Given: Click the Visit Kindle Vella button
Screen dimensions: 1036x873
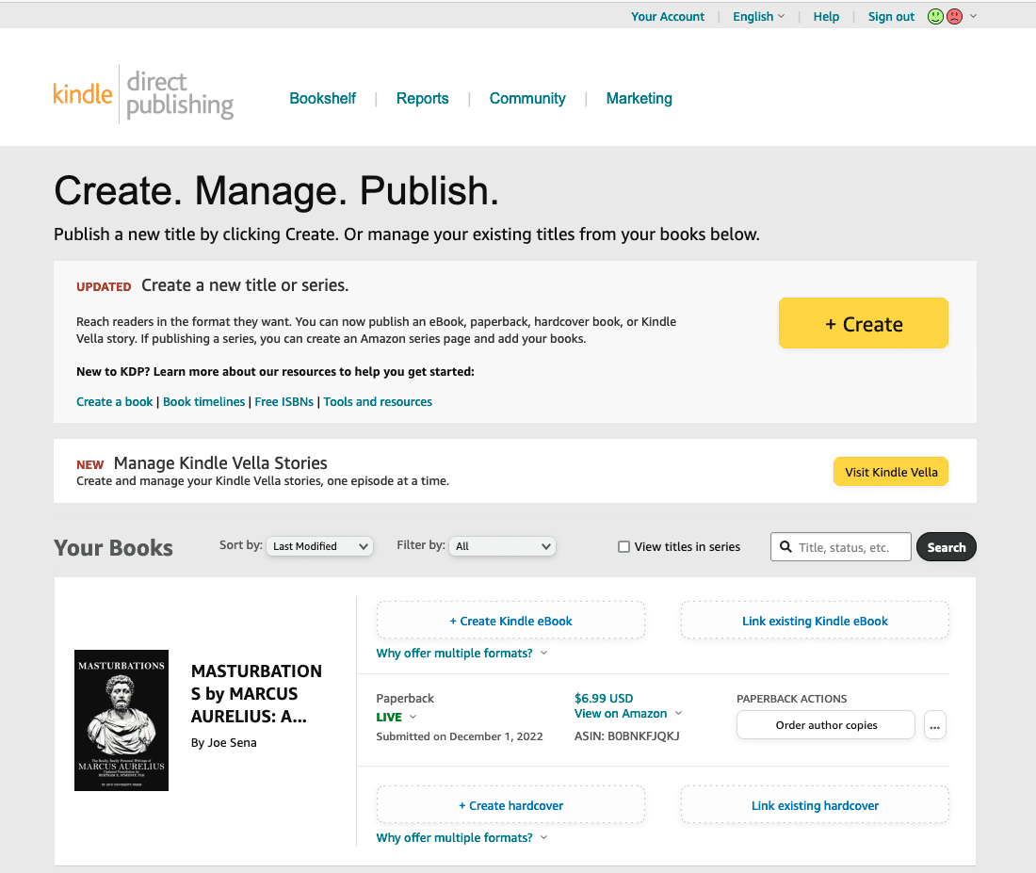Looking at the screenshot, I should [891, 472].
